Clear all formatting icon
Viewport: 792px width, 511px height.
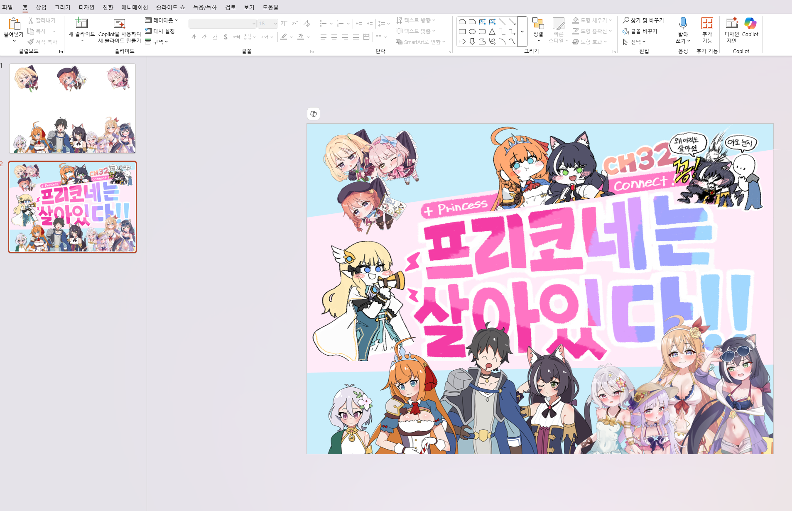point(307,24)
